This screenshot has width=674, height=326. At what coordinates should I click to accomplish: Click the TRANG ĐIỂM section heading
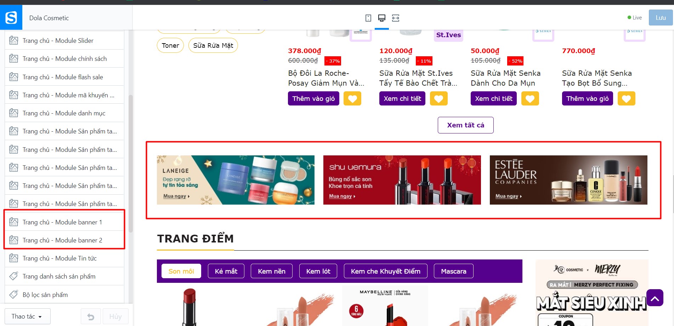click(196, 239)
